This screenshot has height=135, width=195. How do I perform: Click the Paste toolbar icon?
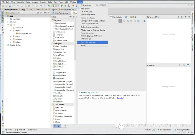pos(29,6)
